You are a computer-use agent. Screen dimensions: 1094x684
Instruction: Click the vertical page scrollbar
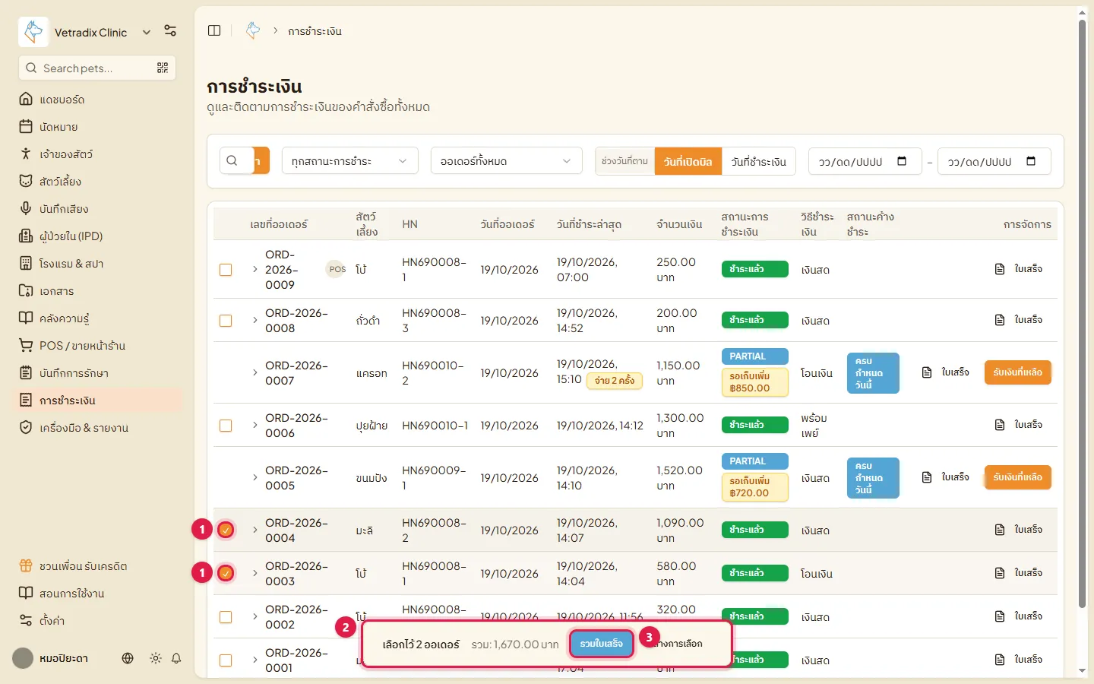coord(1082,313)
